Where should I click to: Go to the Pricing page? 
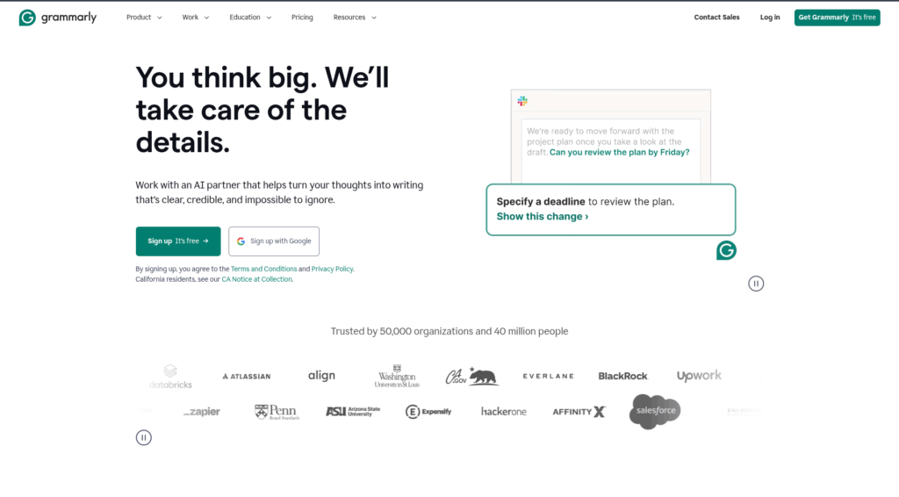[x=302, y=18]
